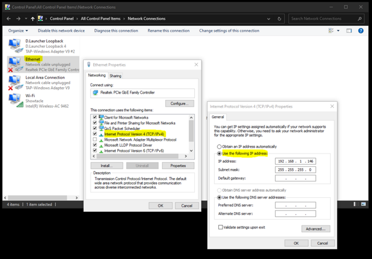The height and width of the screenshot is (259, 372).
Task: Refresh the Network Connections address bar
Action: 279,19
